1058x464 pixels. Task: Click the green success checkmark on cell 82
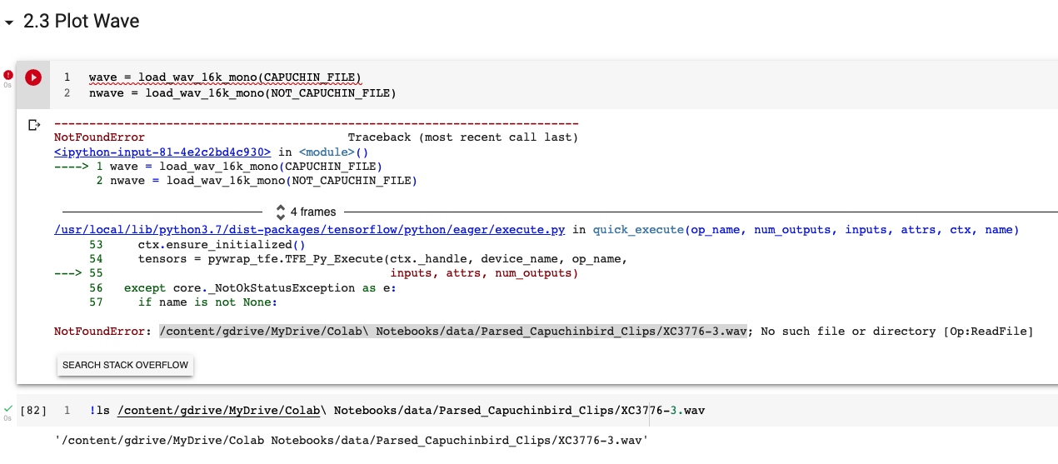(8, 409)
